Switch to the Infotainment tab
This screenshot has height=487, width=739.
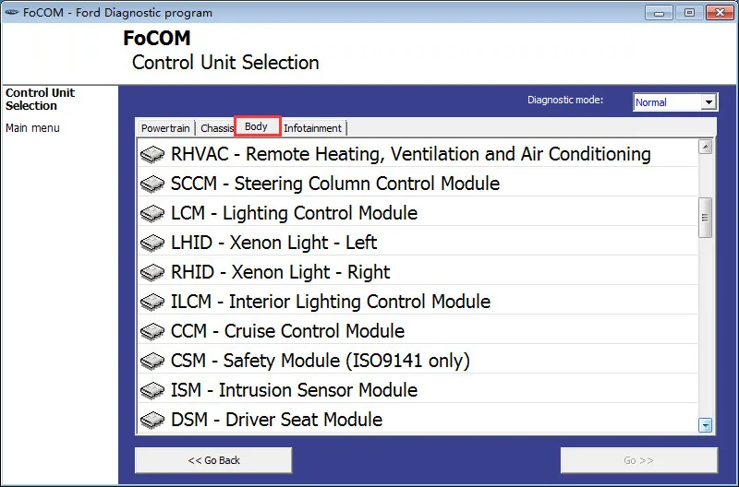pyautogui.click(x=313, y=128)
